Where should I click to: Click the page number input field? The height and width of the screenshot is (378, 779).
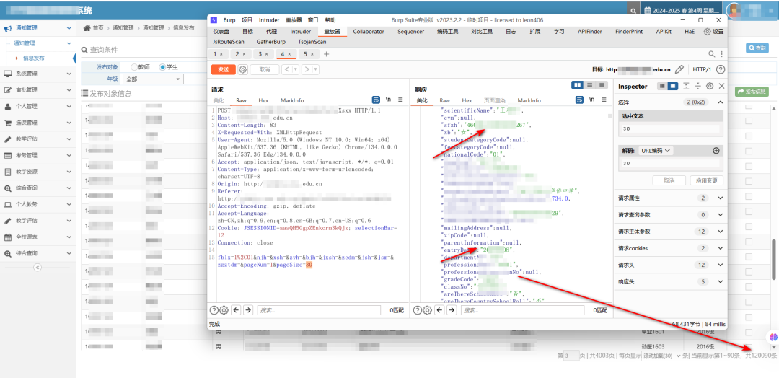click(x=572, y=356)
